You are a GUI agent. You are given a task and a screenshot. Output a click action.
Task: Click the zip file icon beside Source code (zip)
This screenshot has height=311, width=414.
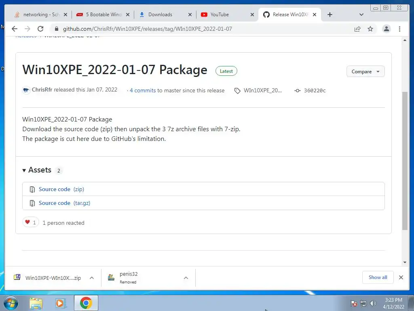(x=32, y=190)
